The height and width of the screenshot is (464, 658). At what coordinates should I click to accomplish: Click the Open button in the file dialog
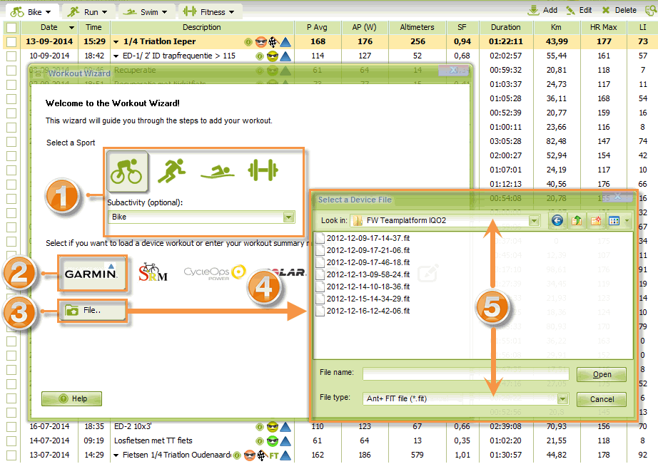click(x=601, y=375)
